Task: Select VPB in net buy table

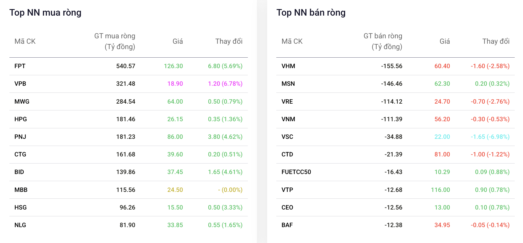Action: pos(20,84)
